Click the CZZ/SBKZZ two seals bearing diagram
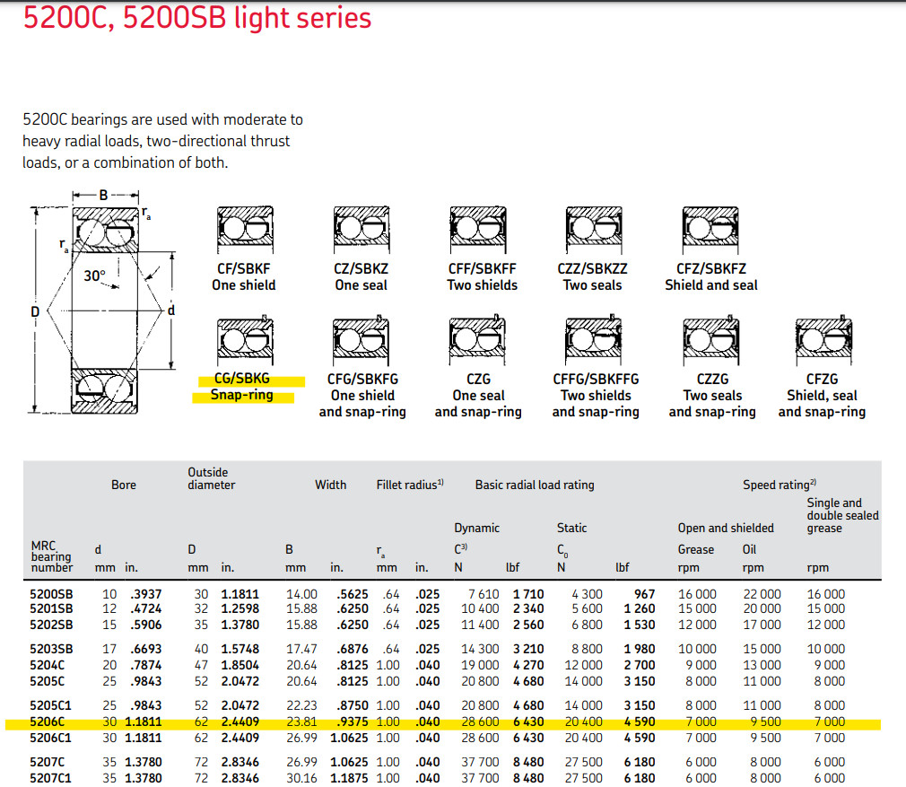Image resolution: width=906 pixels, height=787 pixels. click(x=594, y=230)
